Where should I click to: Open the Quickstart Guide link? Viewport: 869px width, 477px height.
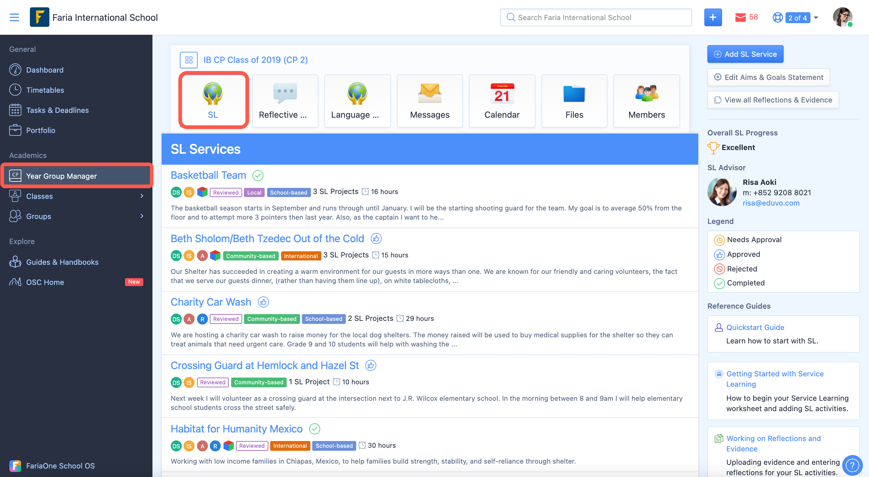755,327
